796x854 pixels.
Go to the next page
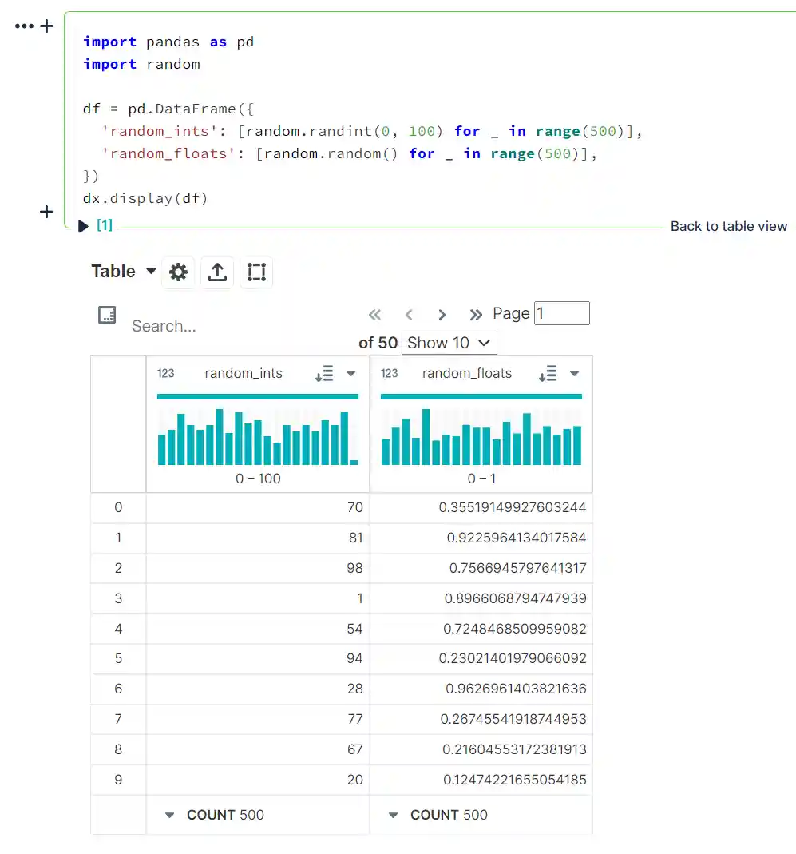point(442,315)
